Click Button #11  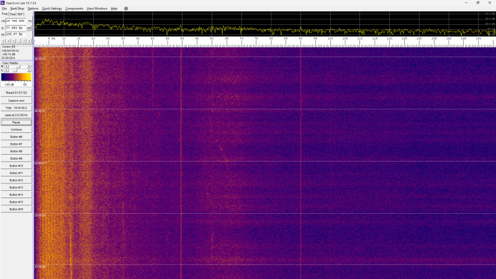click(x=16, y=173)
